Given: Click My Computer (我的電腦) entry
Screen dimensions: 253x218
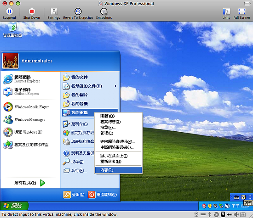Looking at the screenshot, I should pyautogui.click(x=78, y=112).
